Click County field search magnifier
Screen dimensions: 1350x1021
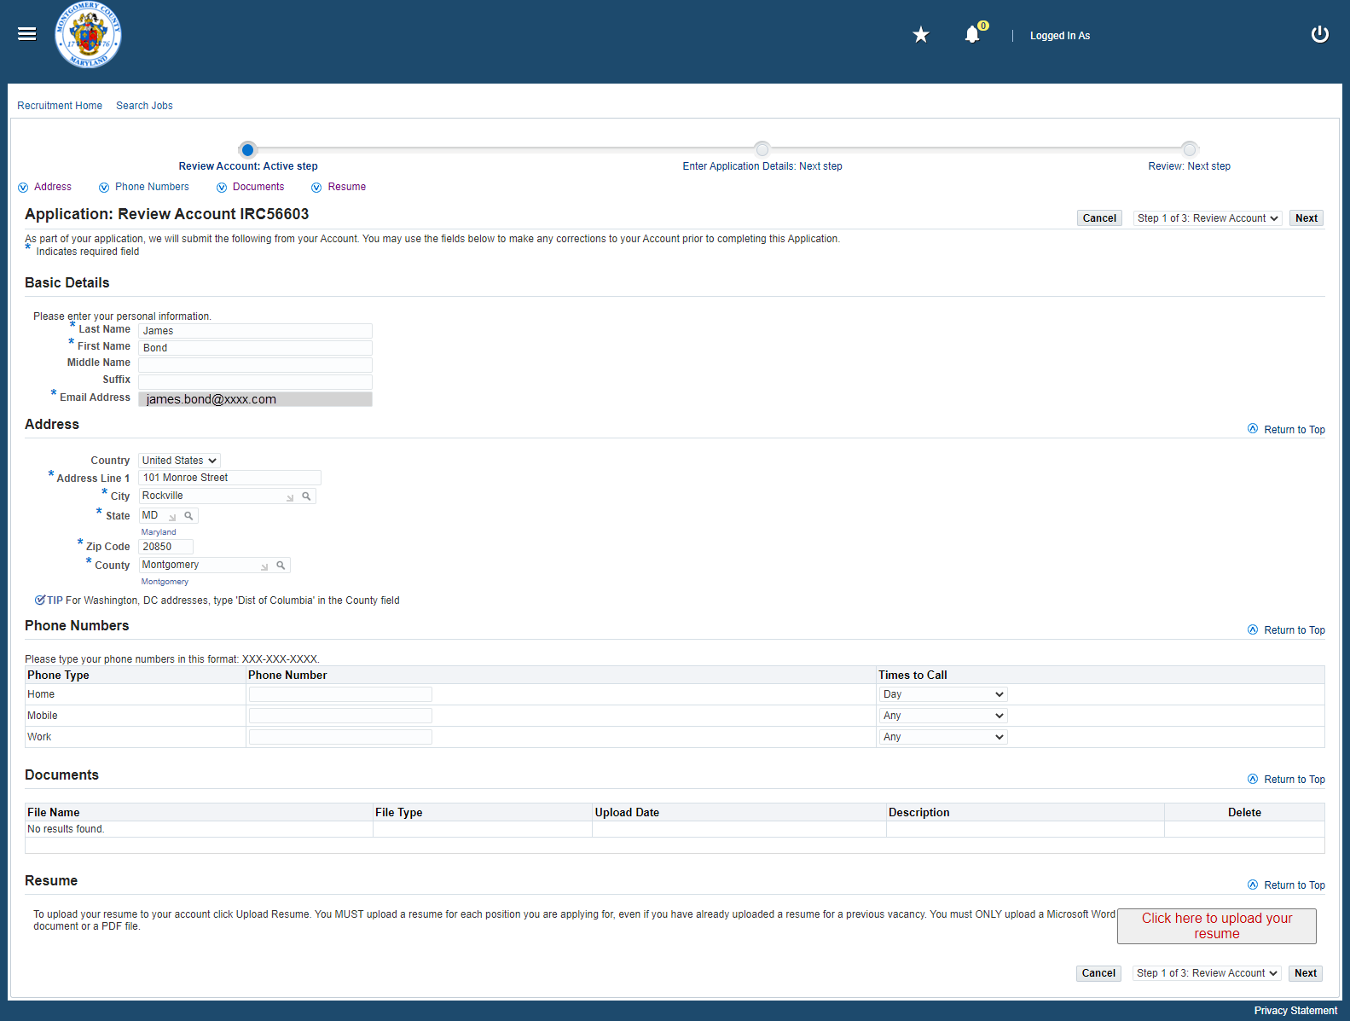tap(281, 566)
